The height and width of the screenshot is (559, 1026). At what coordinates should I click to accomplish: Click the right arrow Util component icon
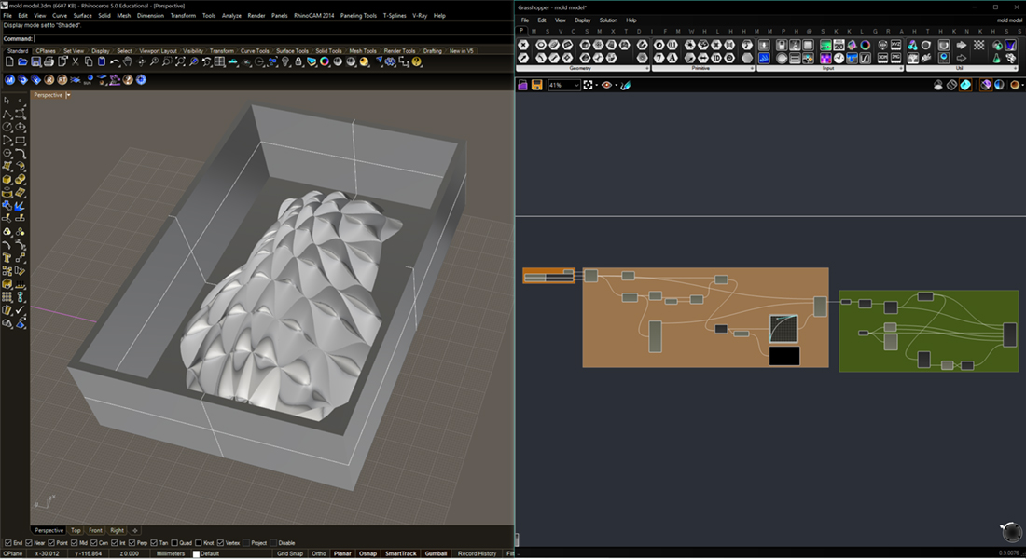pyautogui.click(x=962, y=45)
